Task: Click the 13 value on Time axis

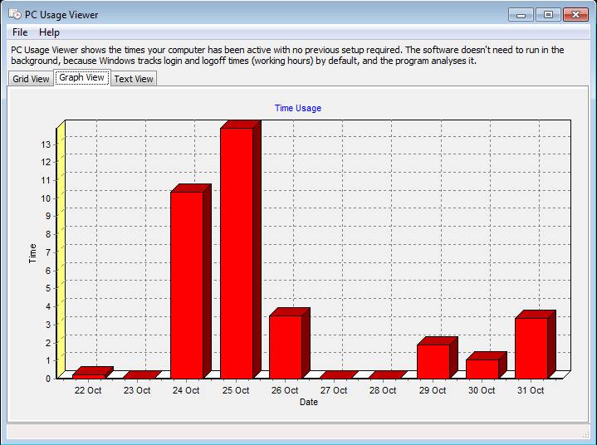Action: [x=46, y=144]
